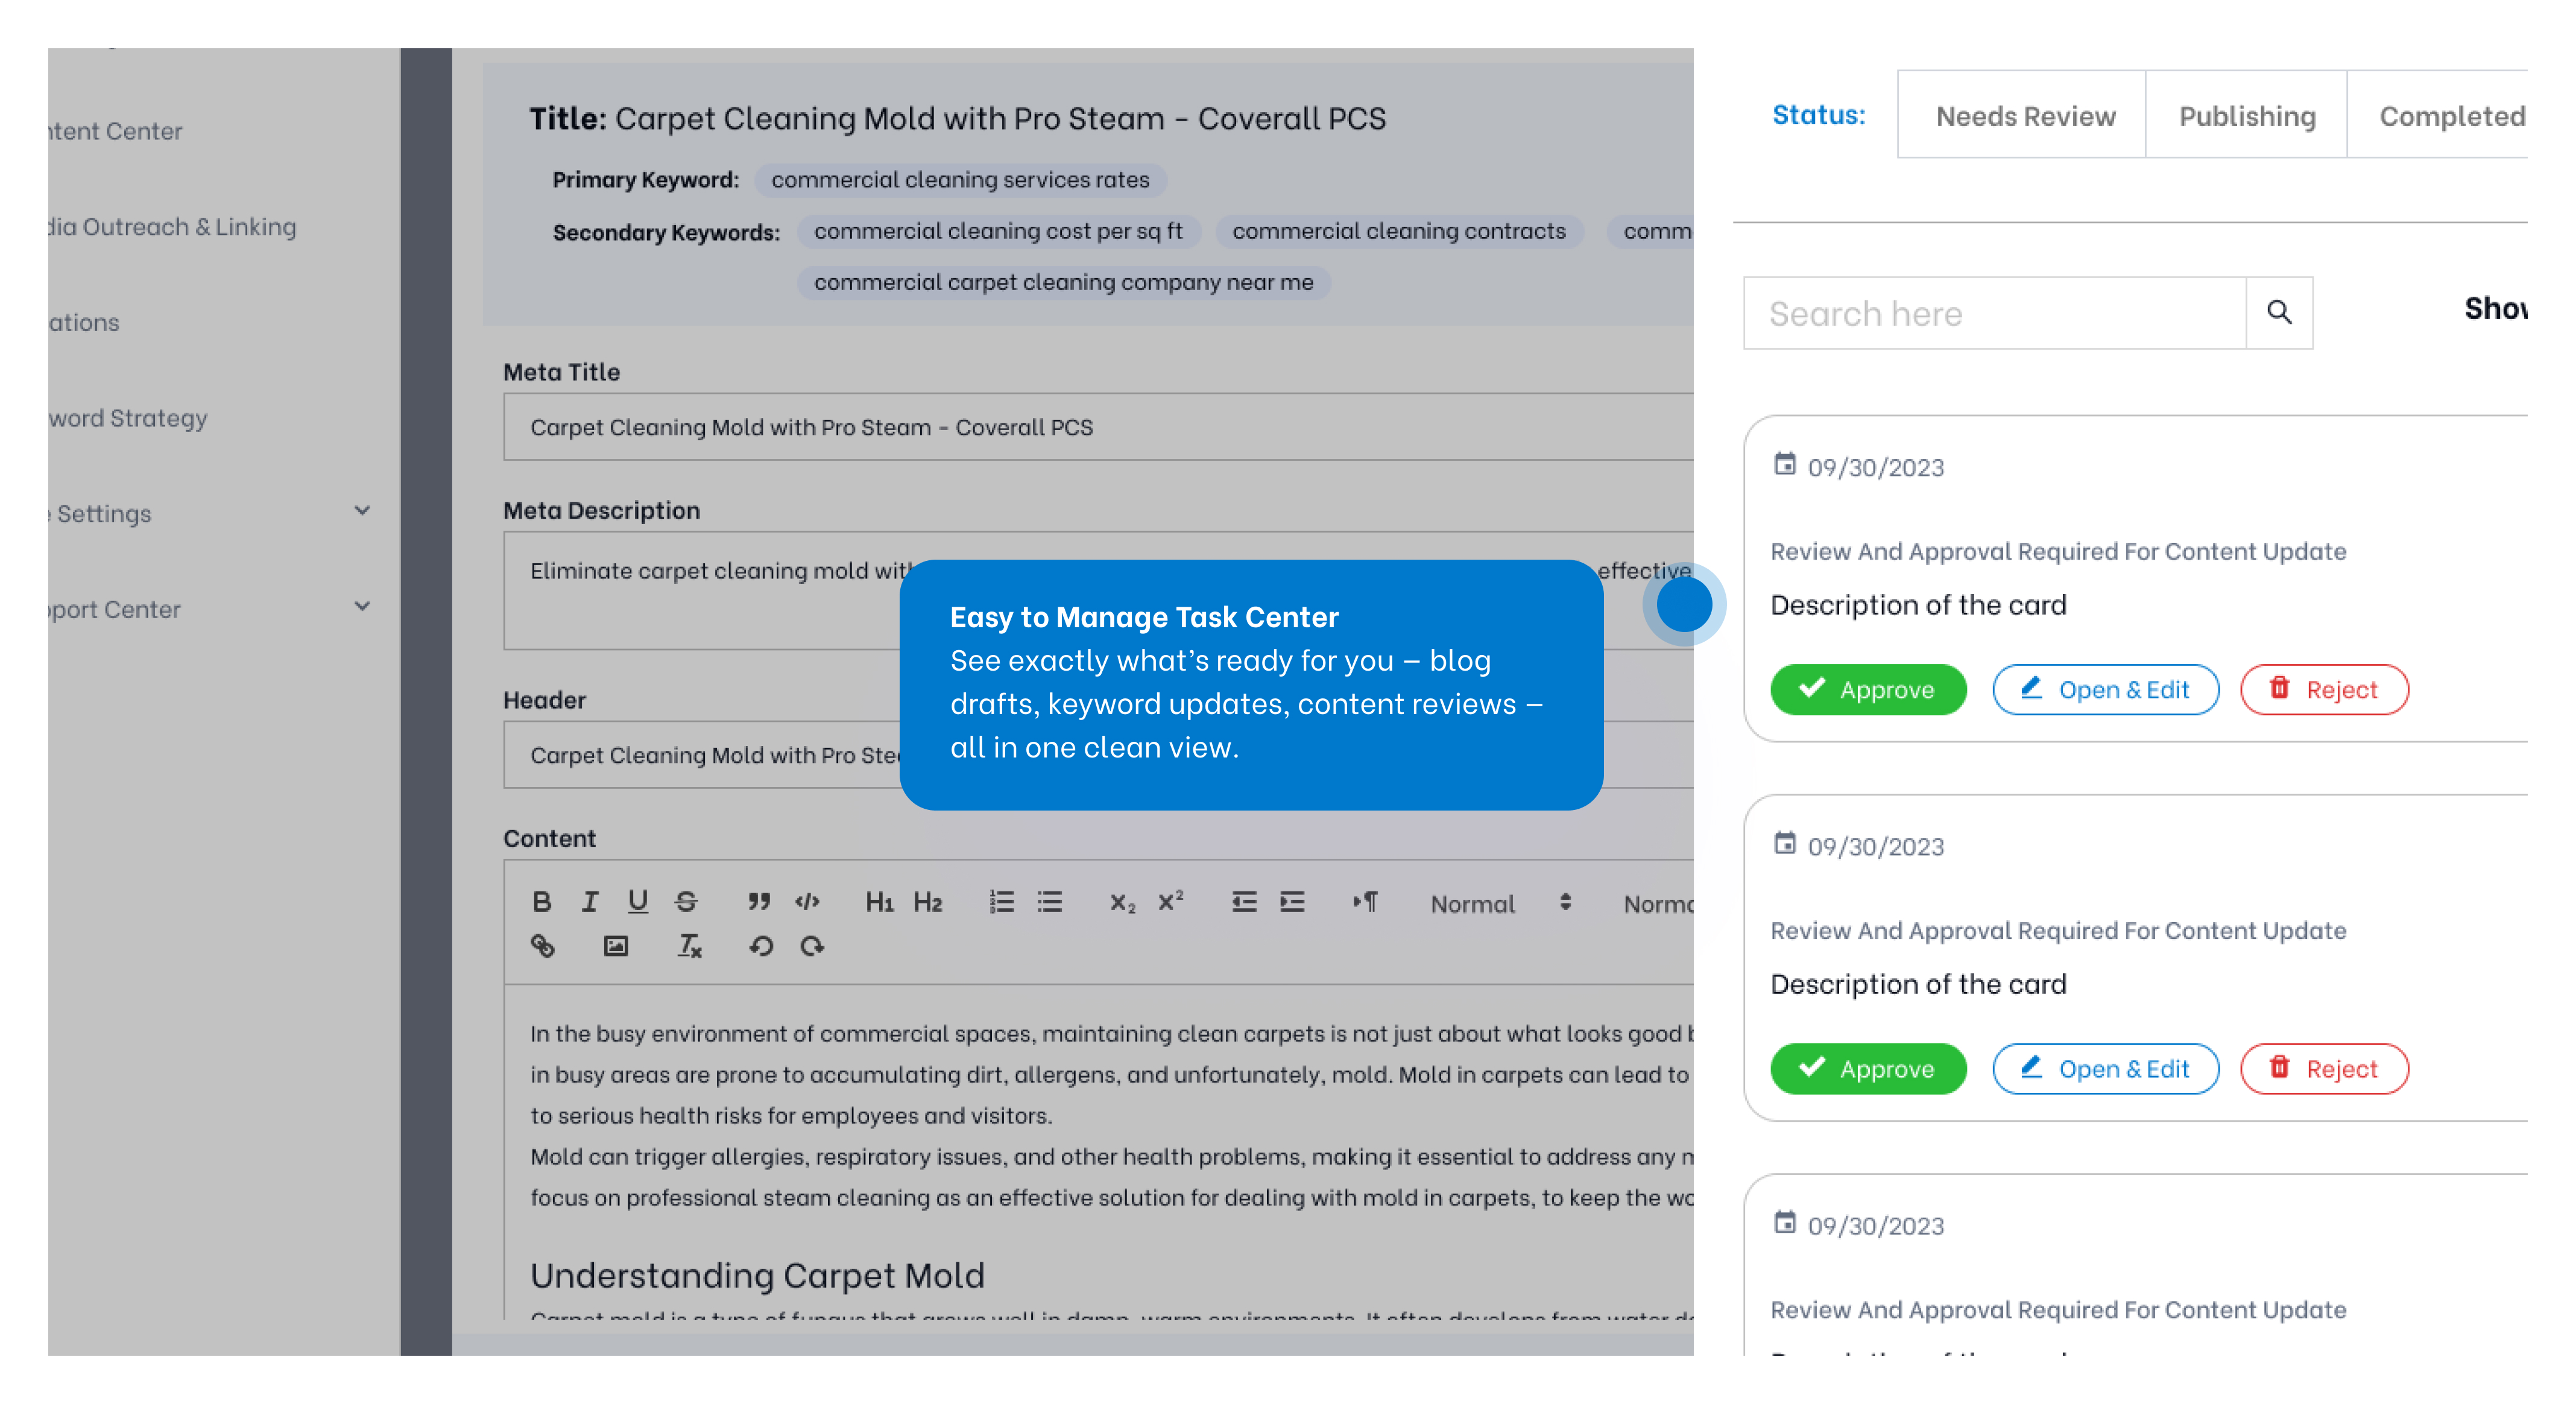The height and width of the screenshot is (1404, 2576).
Task: Apply italic formatting icon
Action: click(x=589, y=902)
